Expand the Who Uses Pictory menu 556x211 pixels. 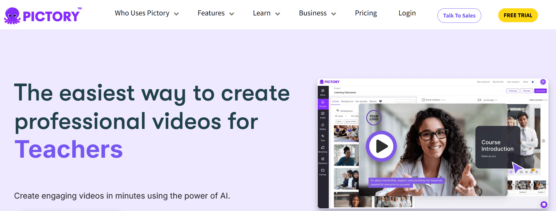tap(147, 13)
